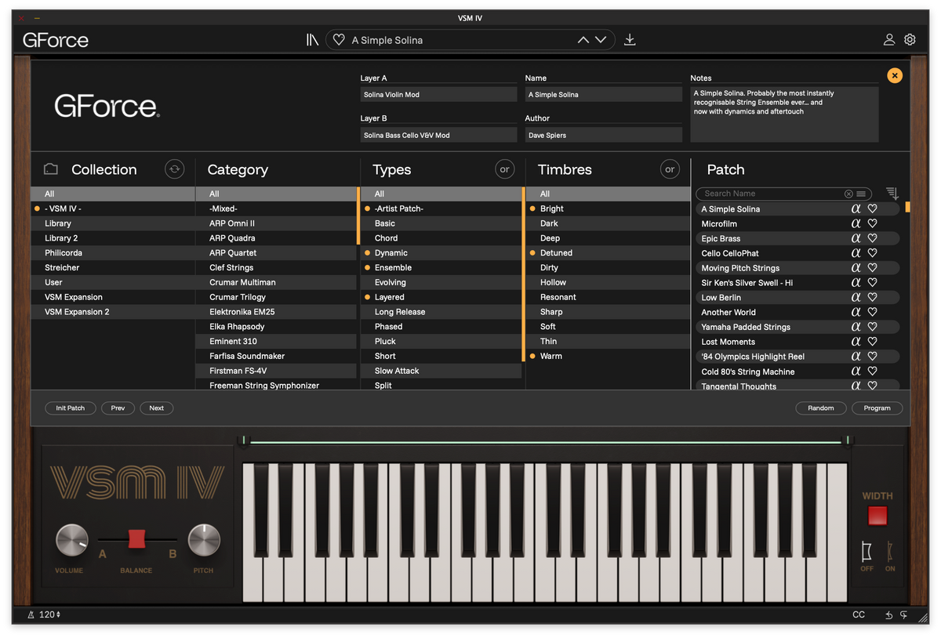The image size is (941, 638).
Task: Click the Collection folder icon
Action: coord(51,169)
